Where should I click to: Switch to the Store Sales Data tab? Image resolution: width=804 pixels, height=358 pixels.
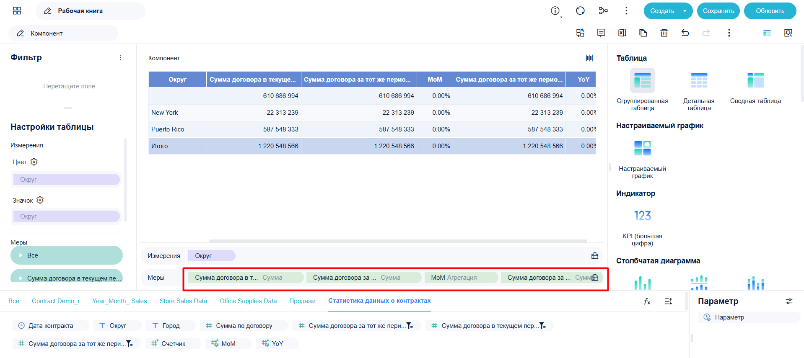[x=183, y=301]
